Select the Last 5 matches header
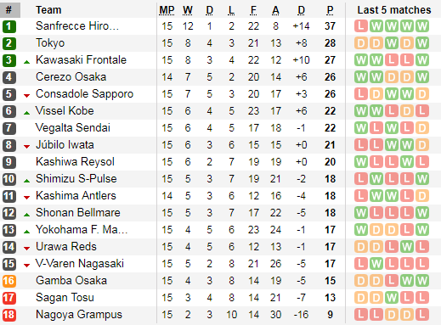Screen dimensions: 441x325 click(x=394, y=10)
